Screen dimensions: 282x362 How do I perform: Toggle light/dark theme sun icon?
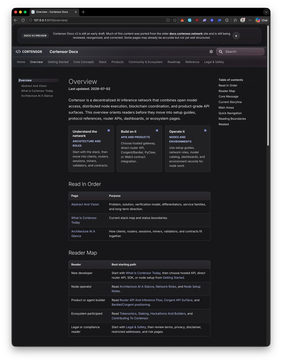tap(211, 52)
